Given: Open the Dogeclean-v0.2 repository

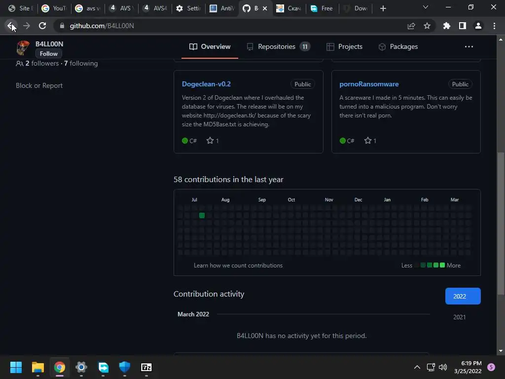Looking at the screenshot, I should click(x=206, y=84).
